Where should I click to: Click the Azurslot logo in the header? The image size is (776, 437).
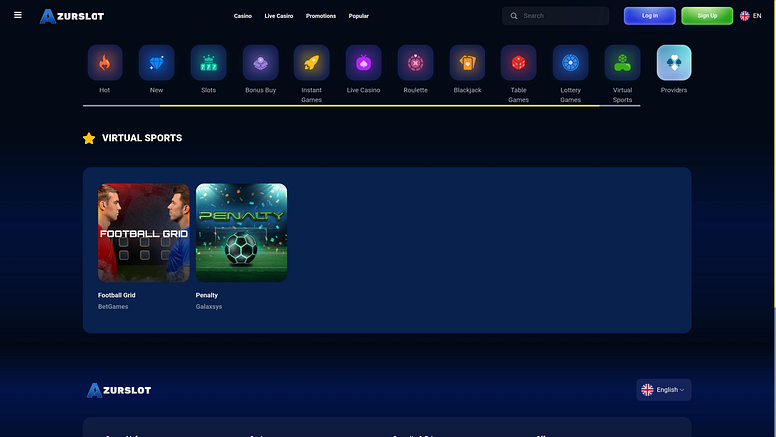pyautogui.click(x=73, y=16)
